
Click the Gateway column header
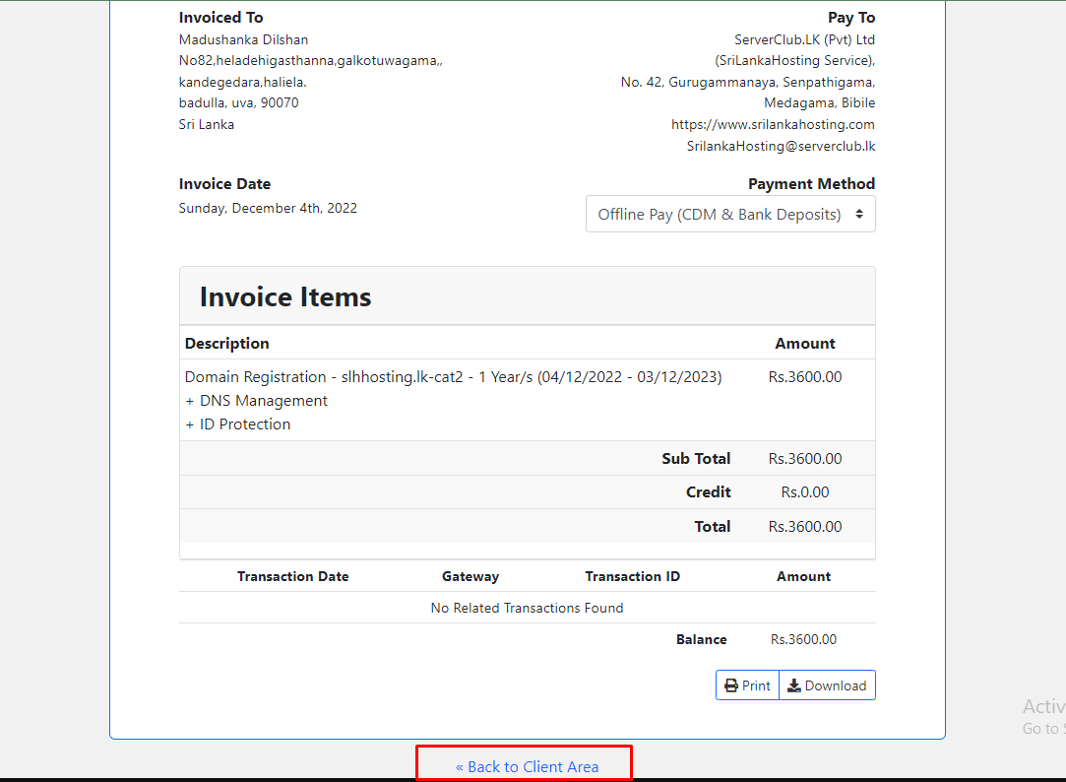[470, 577]
